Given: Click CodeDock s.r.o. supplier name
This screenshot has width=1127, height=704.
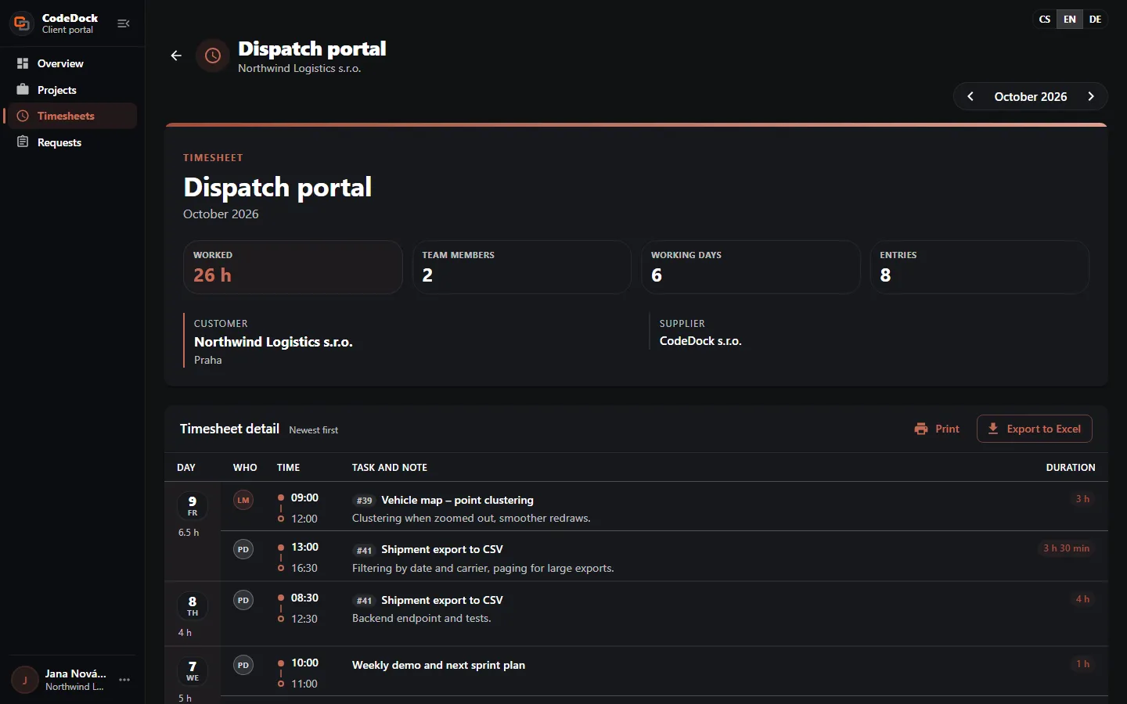Looking at the screenshot, I should 700,341.
